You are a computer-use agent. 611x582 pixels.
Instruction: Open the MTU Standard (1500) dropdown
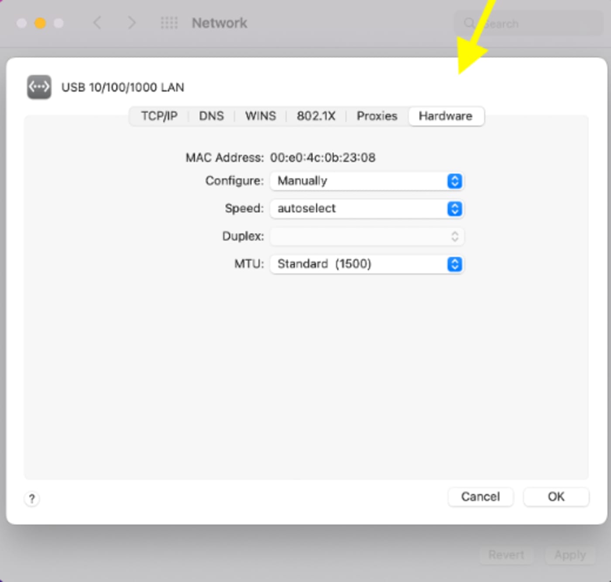coord(367,264)
